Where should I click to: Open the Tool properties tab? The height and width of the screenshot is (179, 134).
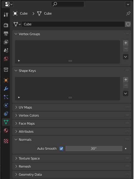click(x=6, y=15)
